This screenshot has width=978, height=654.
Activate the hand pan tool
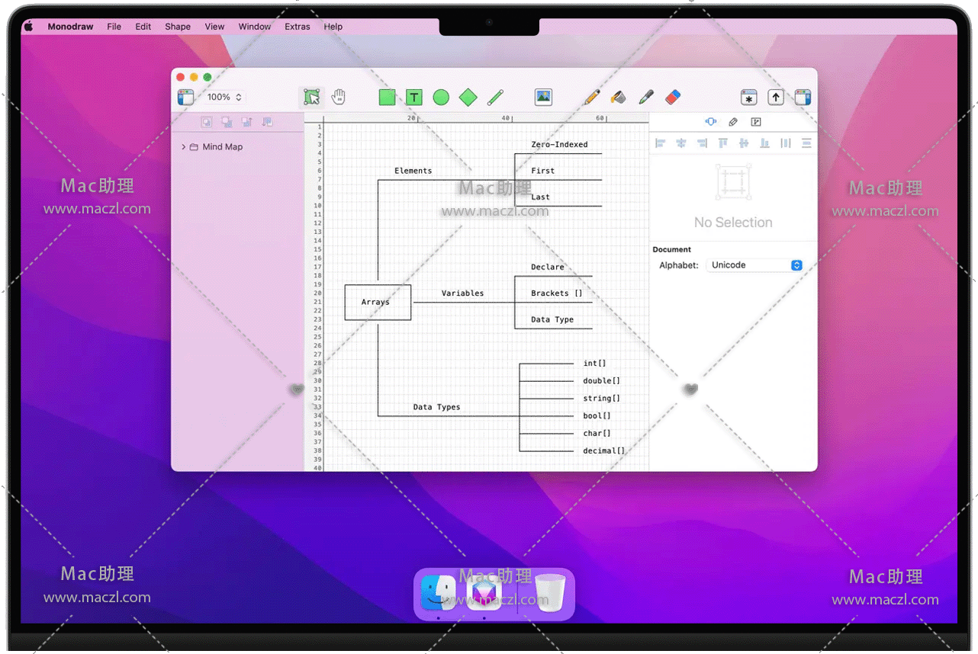338,97
